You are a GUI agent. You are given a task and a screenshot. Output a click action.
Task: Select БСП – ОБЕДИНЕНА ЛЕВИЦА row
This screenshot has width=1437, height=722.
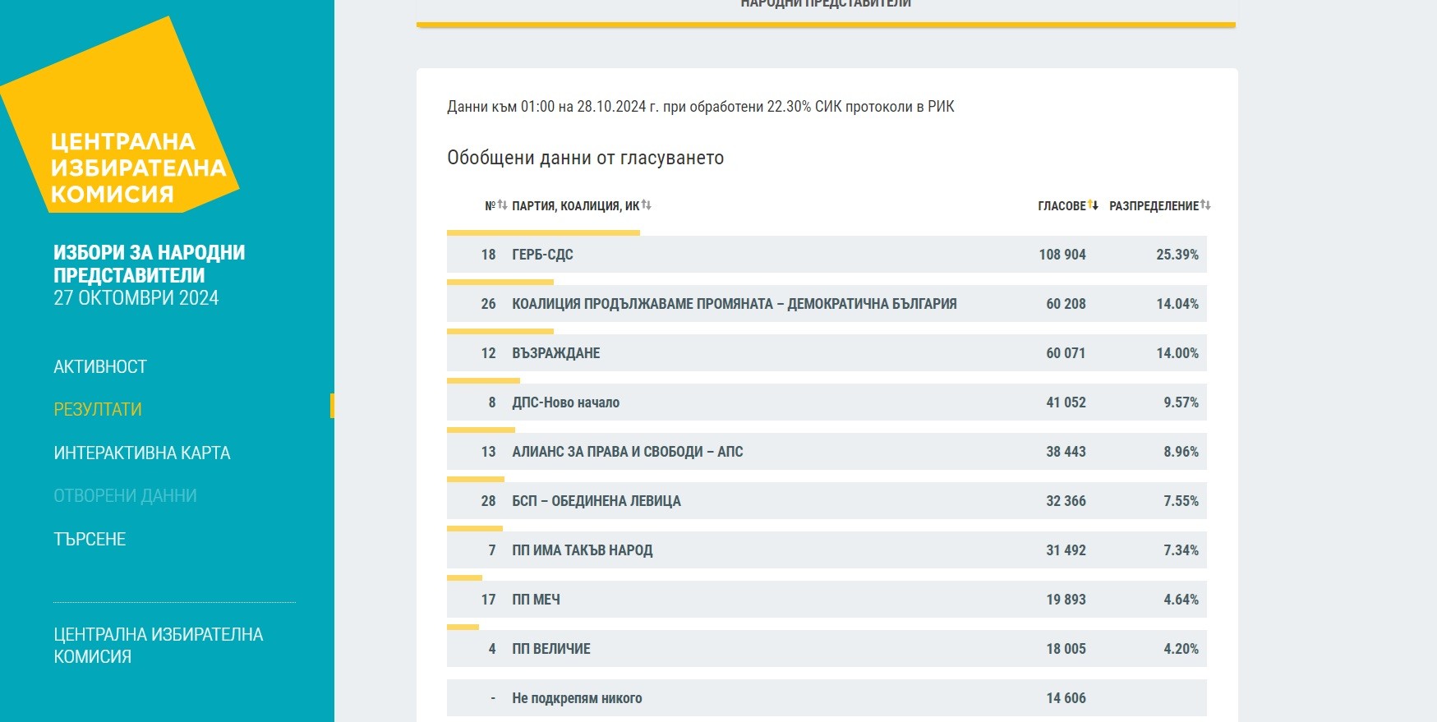point(827,500)
